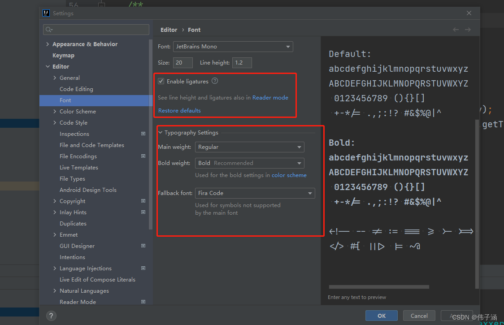The image size is (504, 325).
Task: Click the IntelliJ logo in the title bar
Action: pyautogui.click(x=46, y=13)
